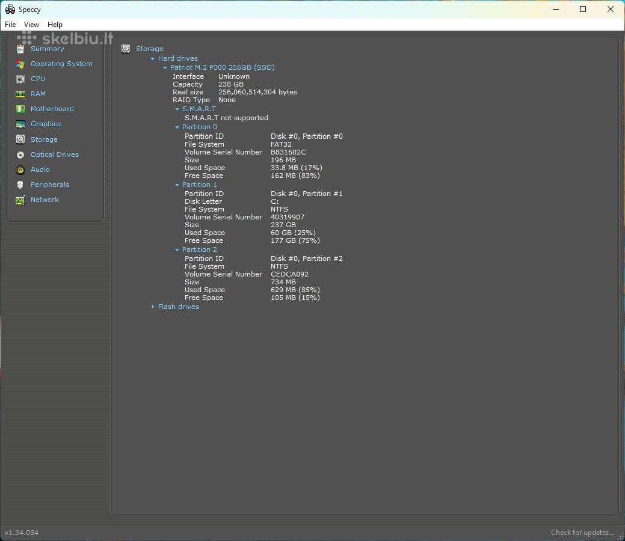The height and width of the screenshot is (541, 625).
Task: Open the Summary section icon
Action: click(20, 49)
